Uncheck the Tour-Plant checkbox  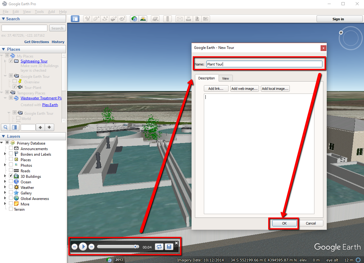point(14,87)
